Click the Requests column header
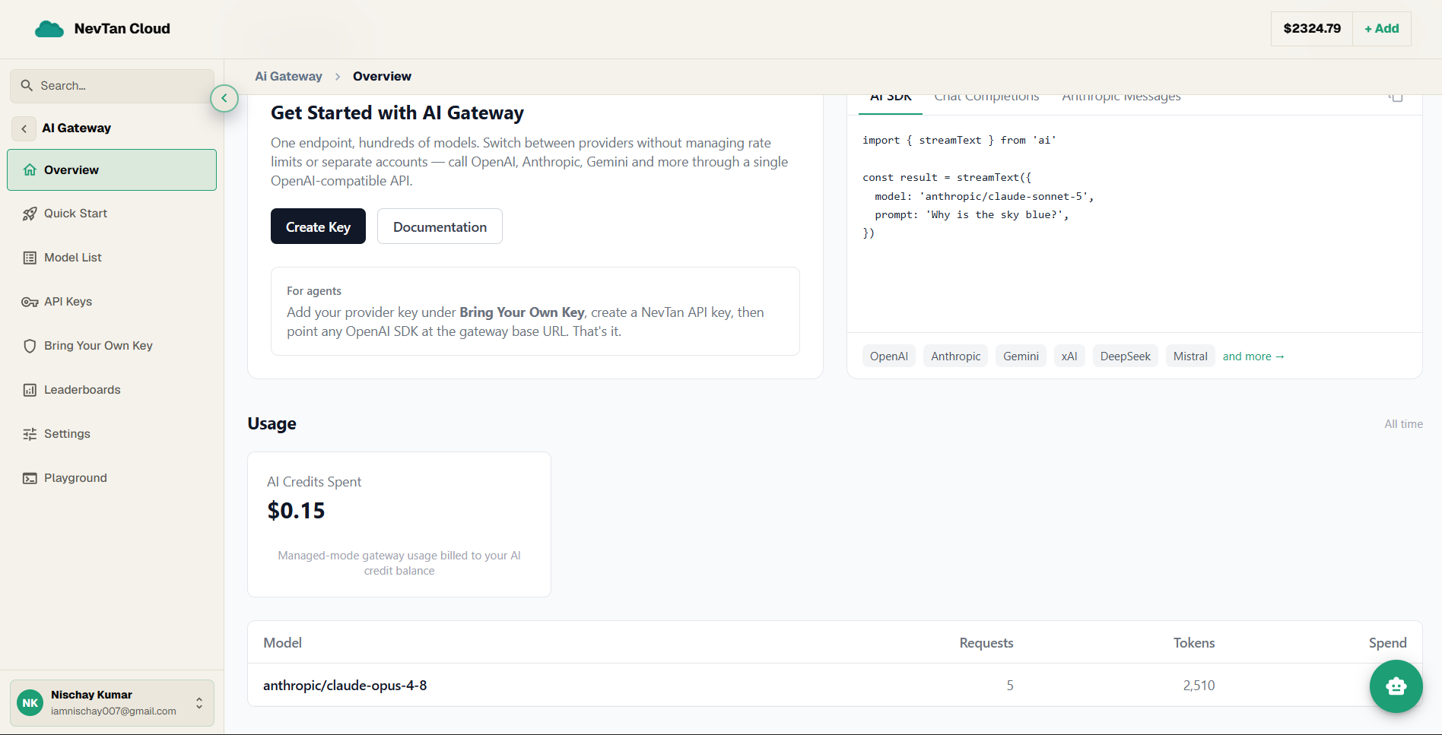The image size is (1442, 735). (986, 643)
